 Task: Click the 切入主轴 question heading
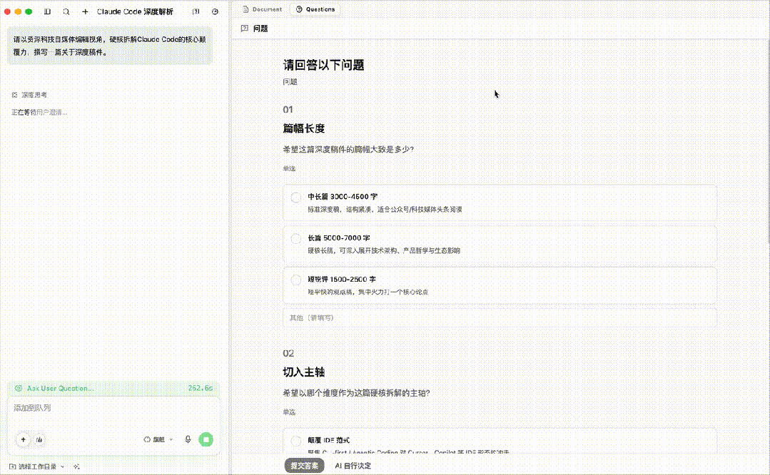pos(303,372)
